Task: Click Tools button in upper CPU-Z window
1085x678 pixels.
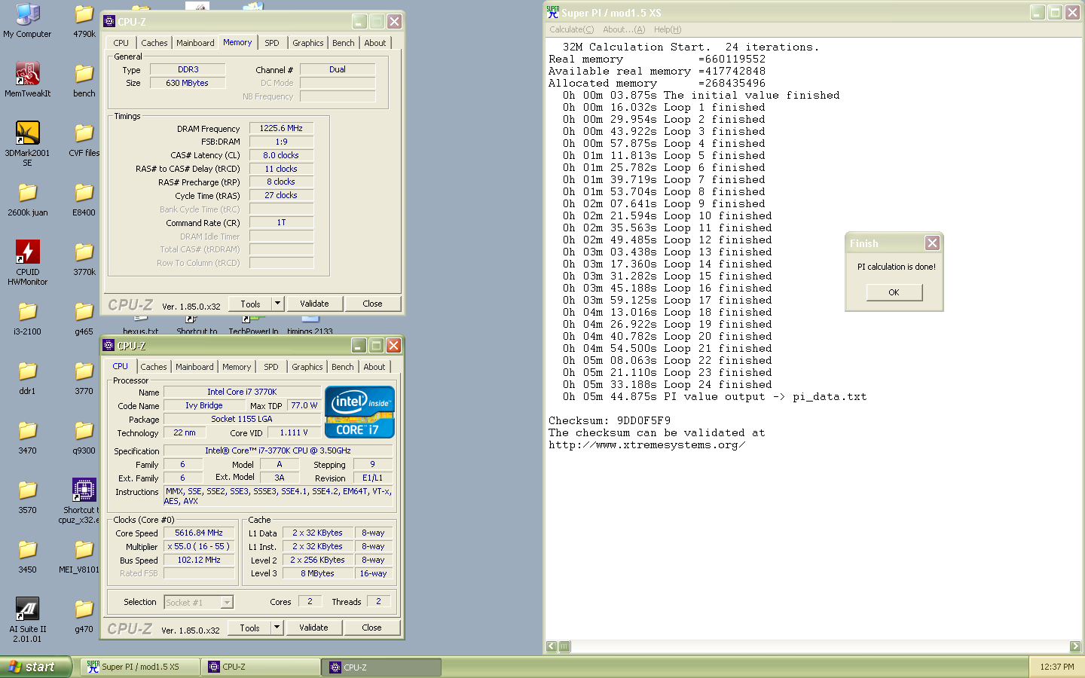Action: click(250, 304)
